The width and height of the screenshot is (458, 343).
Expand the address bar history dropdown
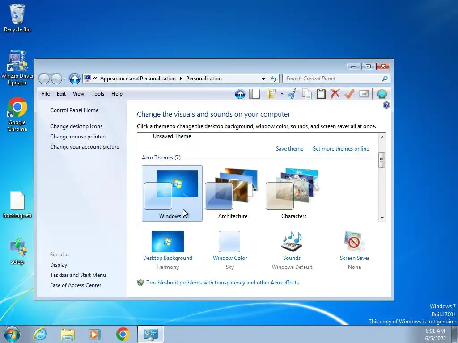pyautogui.click(x=263, y=79)
